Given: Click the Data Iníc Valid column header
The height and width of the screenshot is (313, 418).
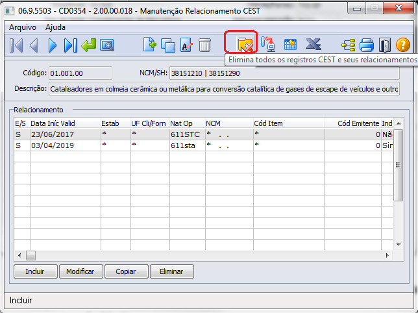Looking at the screenshot, I should point(66,123).
